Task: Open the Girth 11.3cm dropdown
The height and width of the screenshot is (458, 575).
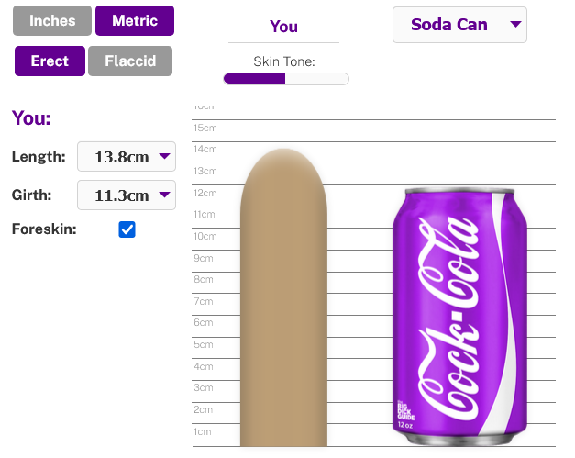Action: pyautogui.click(x=127, y=195)
